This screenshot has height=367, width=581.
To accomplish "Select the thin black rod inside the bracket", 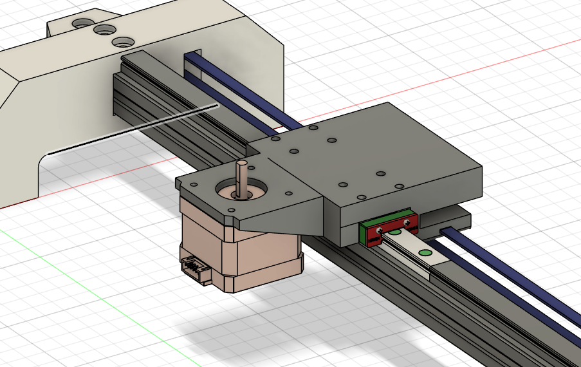I will (x=129, y=129).
